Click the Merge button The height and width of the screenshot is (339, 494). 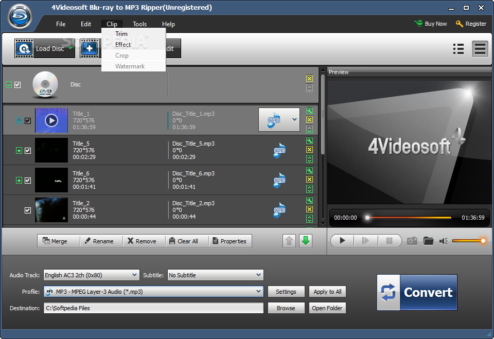59,241
